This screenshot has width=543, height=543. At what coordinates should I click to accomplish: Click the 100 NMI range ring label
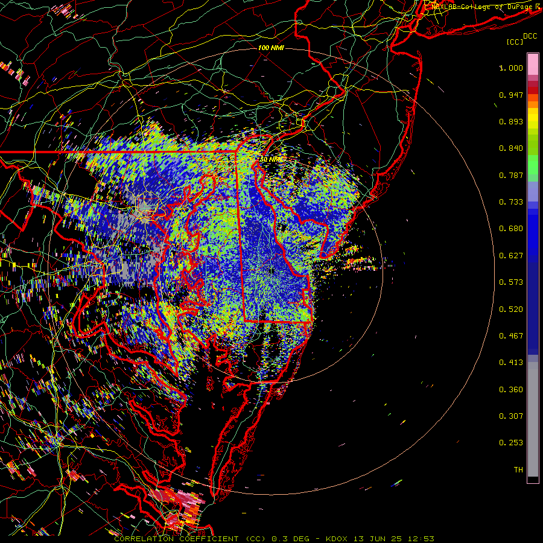pos(271,48)
